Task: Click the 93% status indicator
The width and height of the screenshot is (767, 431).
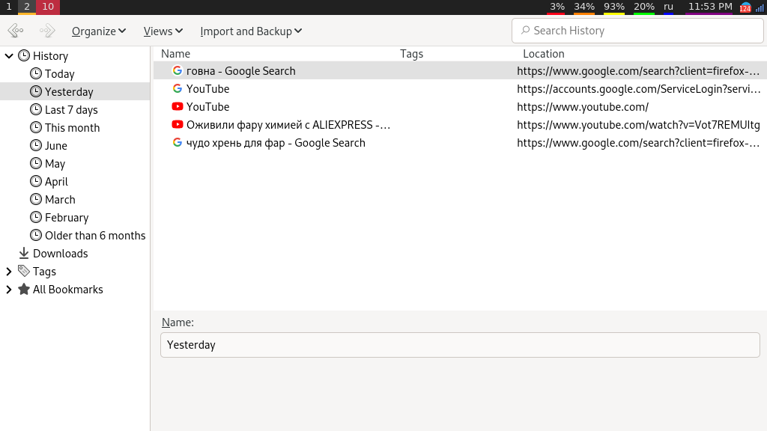Action: [614, 7]
